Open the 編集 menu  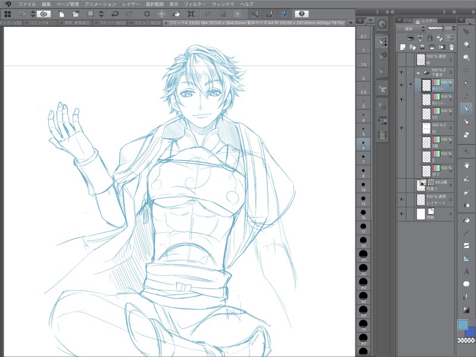pyautogui.click(x=46, y=4)
